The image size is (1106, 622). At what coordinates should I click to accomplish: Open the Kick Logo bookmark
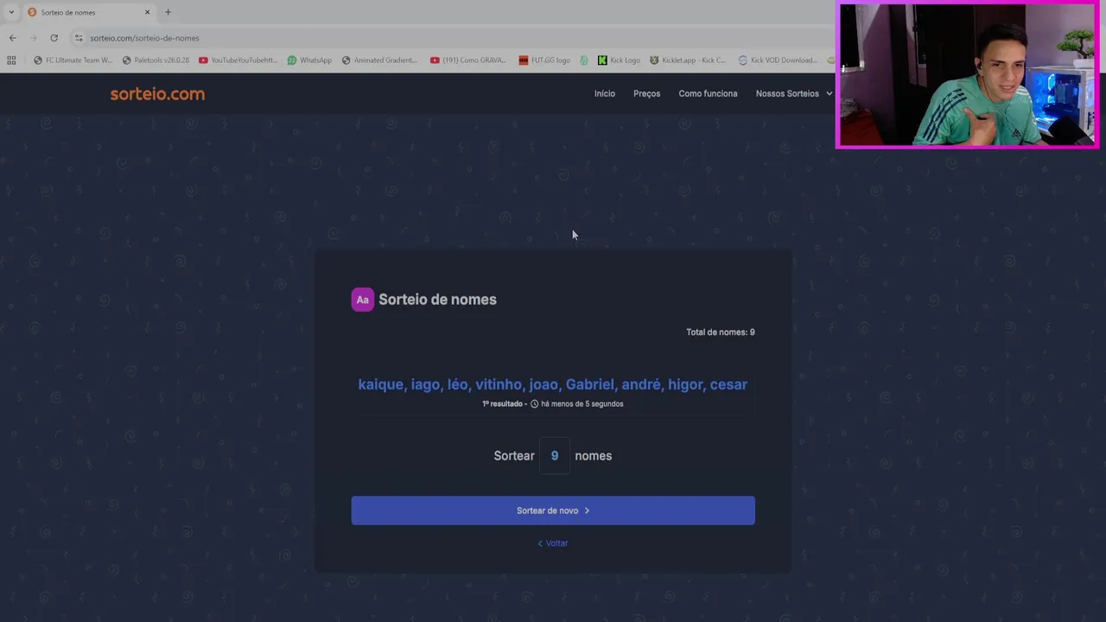point(619,60)
